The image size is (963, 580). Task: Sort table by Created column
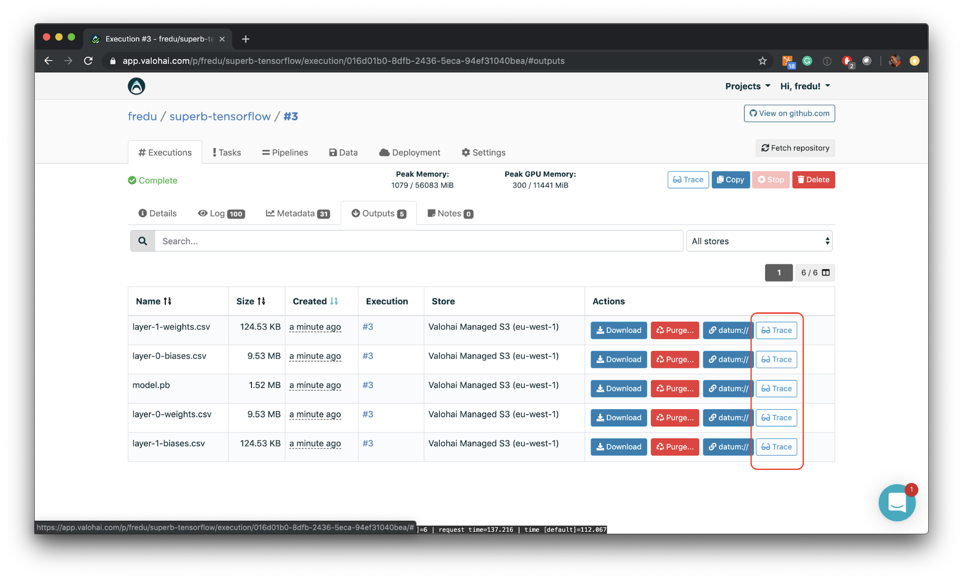pyautogui.click(x=315, y=301)
